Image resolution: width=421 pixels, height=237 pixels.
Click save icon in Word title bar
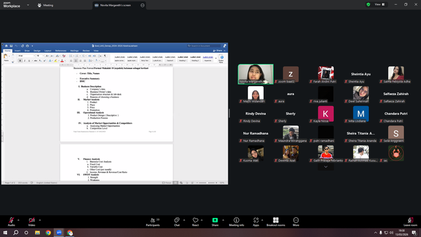[11, 45]
